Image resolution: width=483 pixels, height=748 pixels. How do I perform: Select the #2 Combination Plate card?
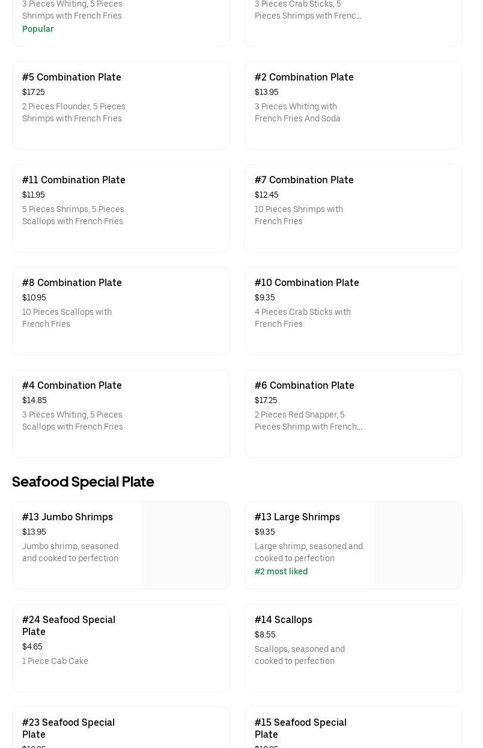point(353,105)
